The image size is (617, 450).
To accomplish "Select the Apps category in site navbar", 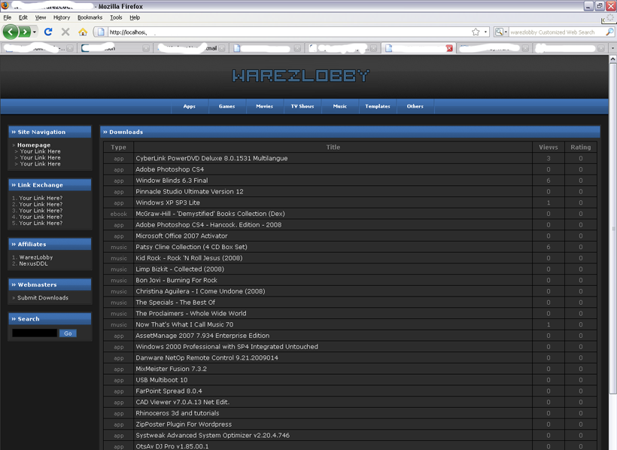I will tap(190, 106).
